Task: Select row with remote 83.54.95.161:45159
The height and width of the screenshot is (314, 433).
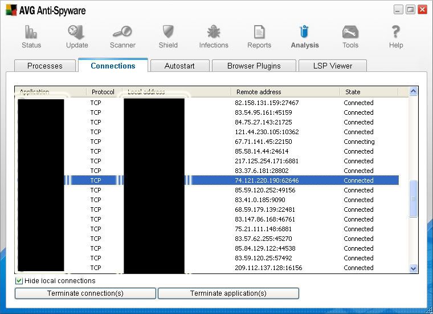Action: tap(208, 112)
